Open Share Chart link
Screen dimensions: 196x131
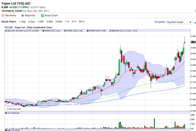(x=51, y=16)
